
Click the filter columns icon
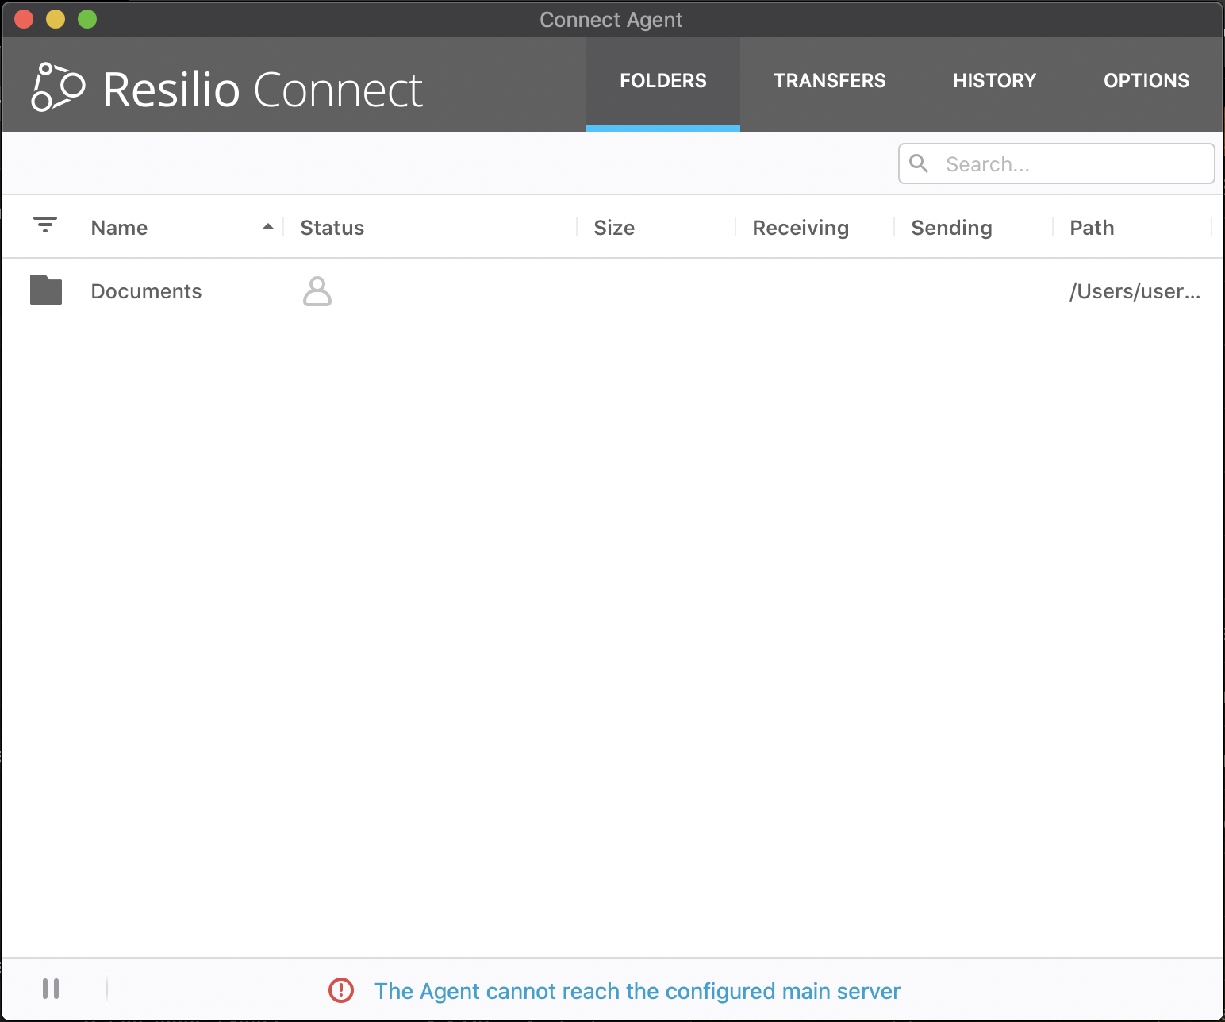(45, 225)
